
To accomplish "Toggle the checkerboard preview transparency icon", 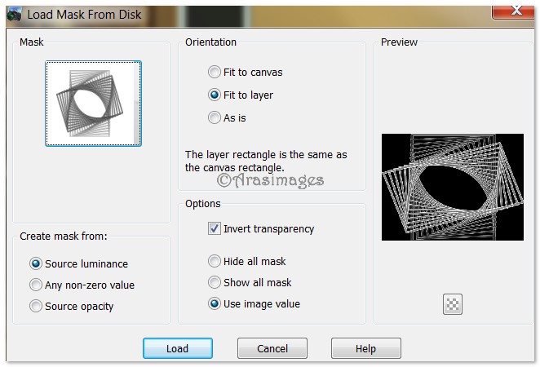I will 452,304.
